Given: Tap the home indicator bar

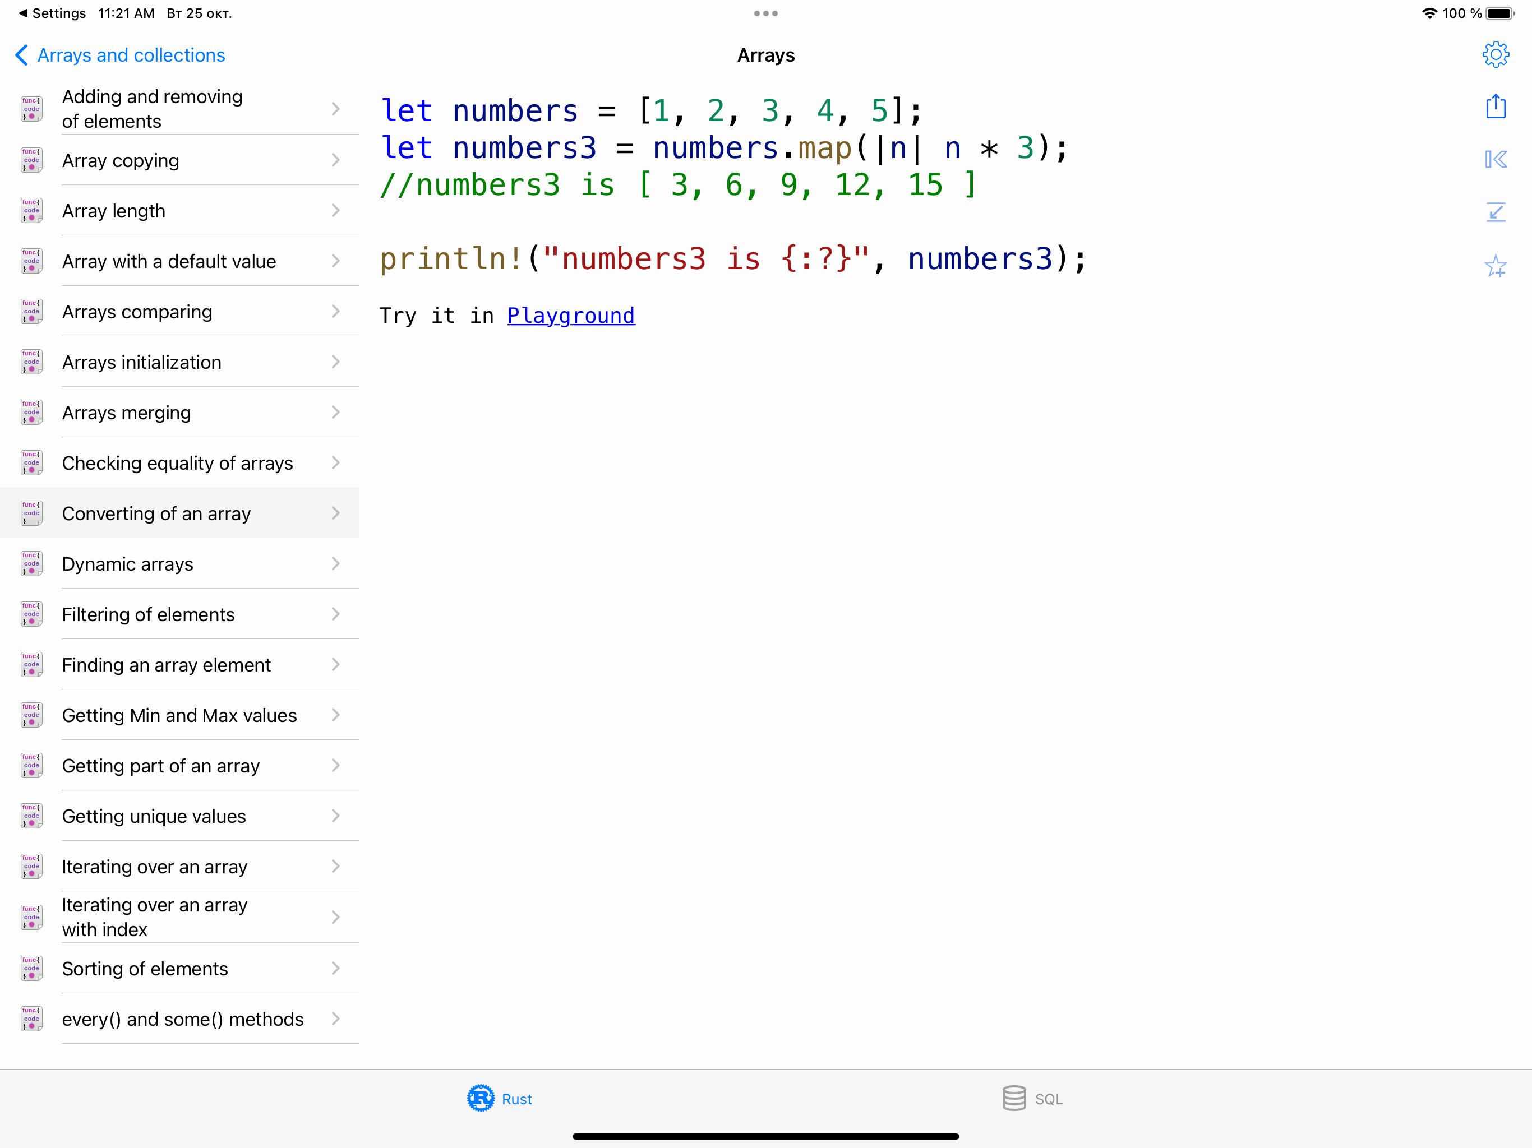Looking at the screenshot, I should 765,1136.
